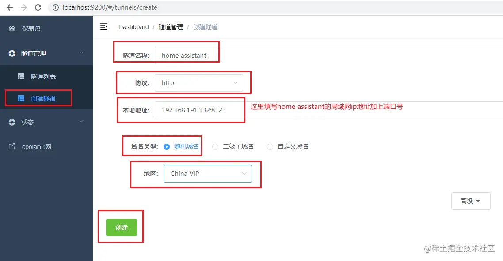This screenshot has width=503, height=261.
Task: Open the 协议 http dropdown
Action: (x=199, y=83)
